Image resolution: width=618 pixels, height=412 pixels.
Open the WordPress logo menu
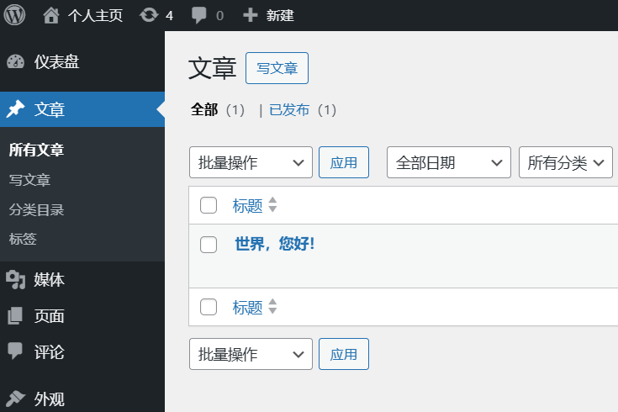[x=14, y=15]
